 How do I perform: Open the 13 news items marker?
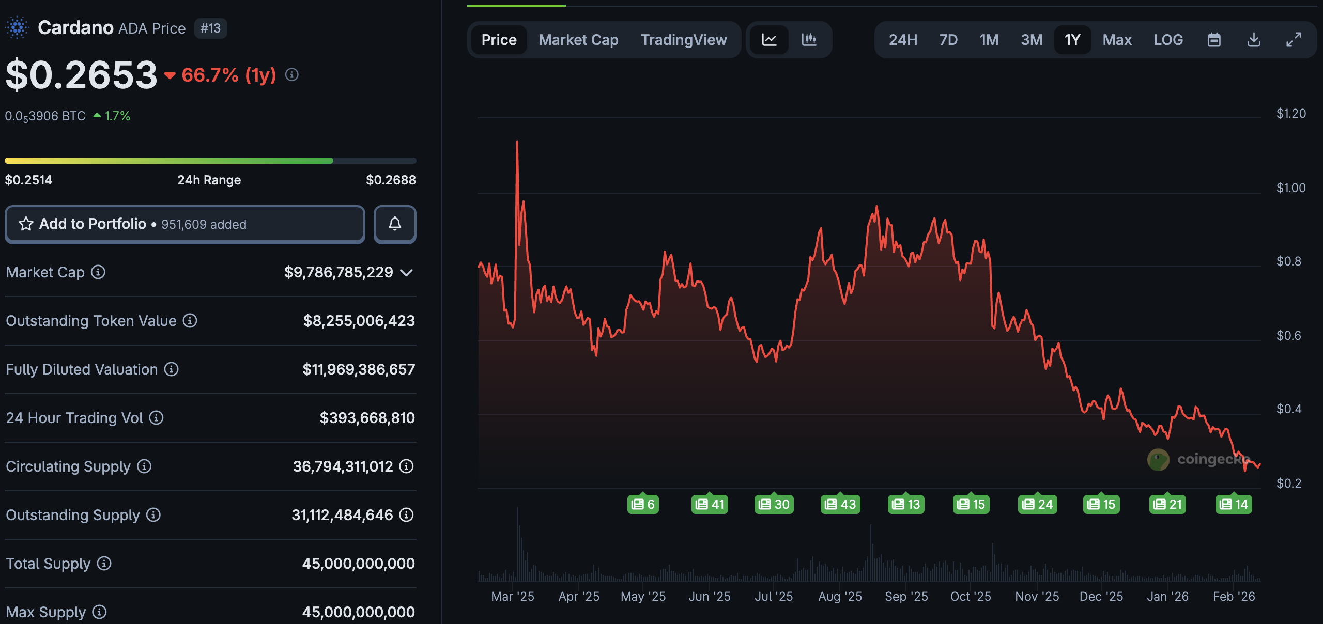906,504
